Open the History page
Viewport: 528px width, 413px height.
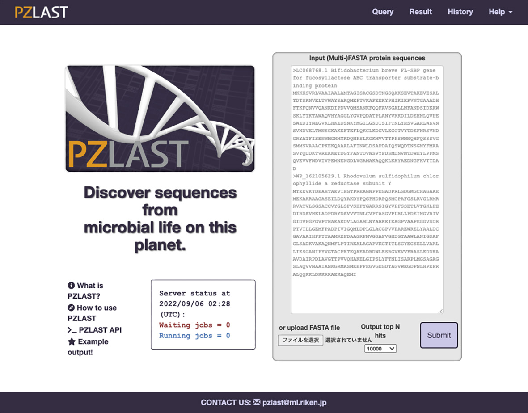[460, 12]
